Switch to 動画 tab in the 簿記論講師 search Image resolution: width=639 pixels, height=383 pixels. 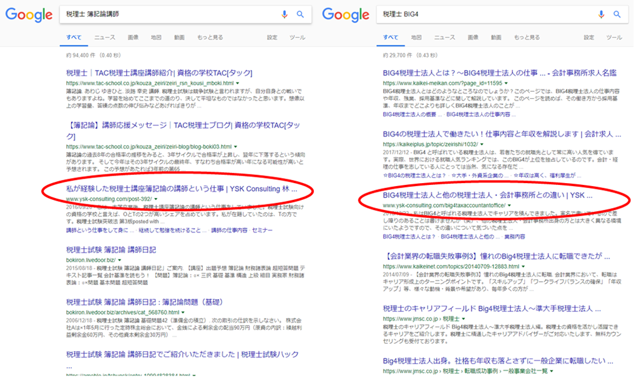(179, 37)
